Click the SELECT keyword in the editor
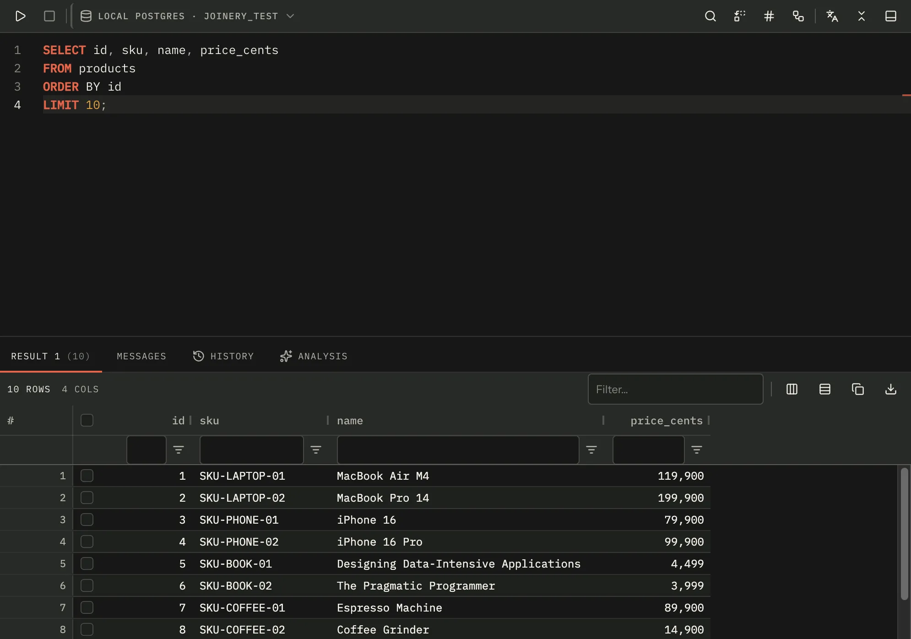Viewport: 911px width, 639px height. (64, 50)
